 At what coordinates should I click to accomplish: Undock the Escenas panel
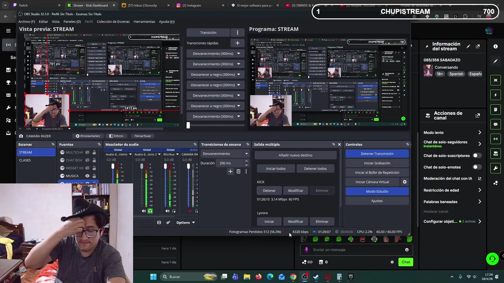[x=53, y=145]
